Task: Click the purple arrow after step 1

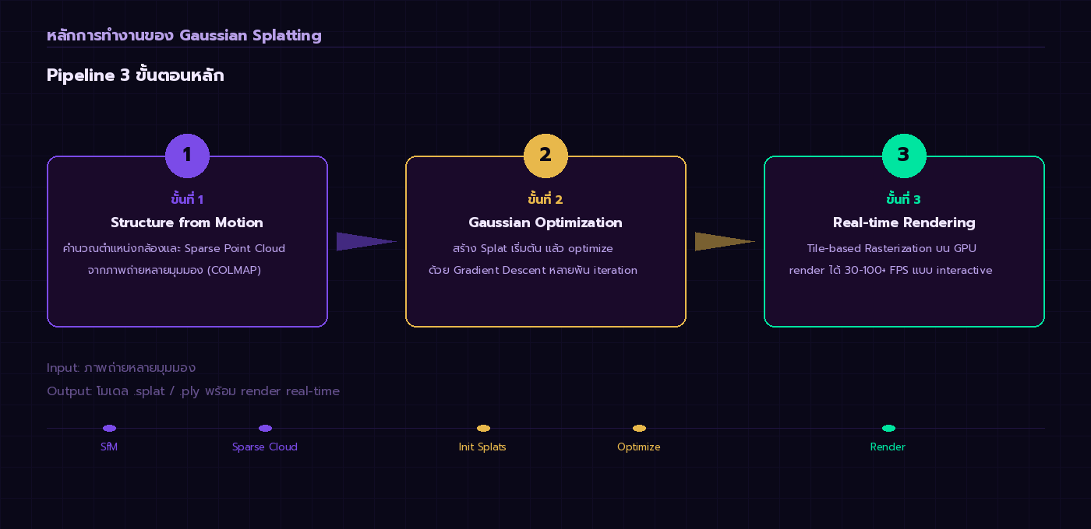Action: pos(362,242)
